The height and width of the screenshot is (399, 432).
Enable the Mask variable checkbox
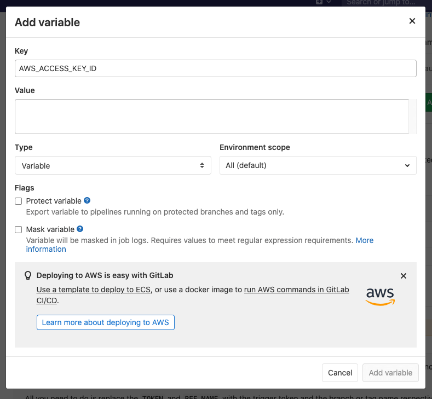point(19,230)
